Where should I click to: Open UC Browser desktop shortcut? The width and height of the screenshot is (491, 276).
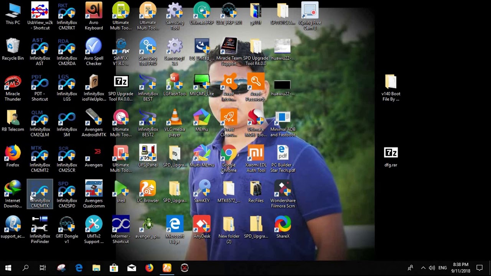click(x=148, y=192)
